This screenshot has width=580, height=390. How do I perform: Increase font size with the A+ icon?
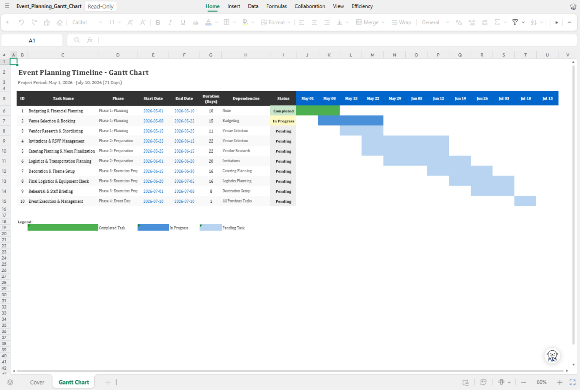click(130, 22)
